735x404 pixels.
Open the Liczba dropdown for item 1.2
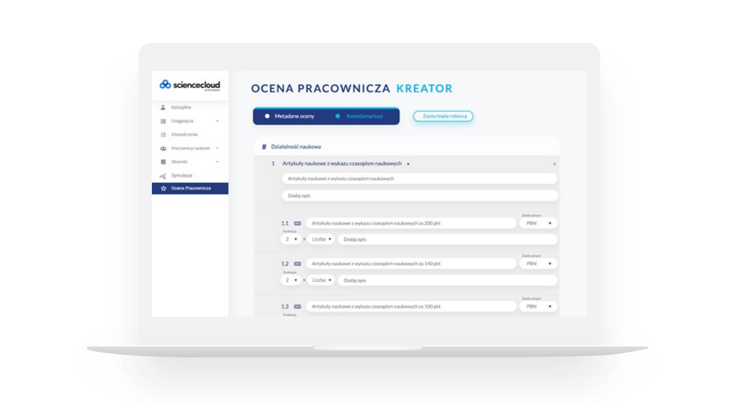[322, 280]
